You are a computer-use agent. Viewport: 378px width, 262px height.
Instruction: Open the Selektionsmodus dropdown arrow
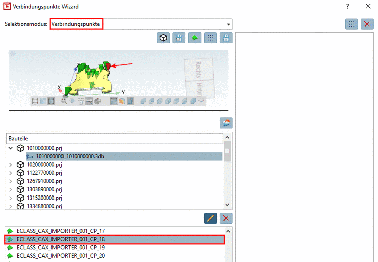pyautogui.click(x=228, y=24)
